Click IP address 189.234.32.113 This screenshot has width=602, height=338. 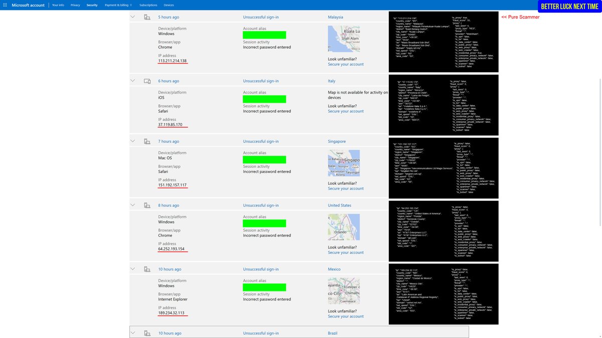[x=172, y=313]
